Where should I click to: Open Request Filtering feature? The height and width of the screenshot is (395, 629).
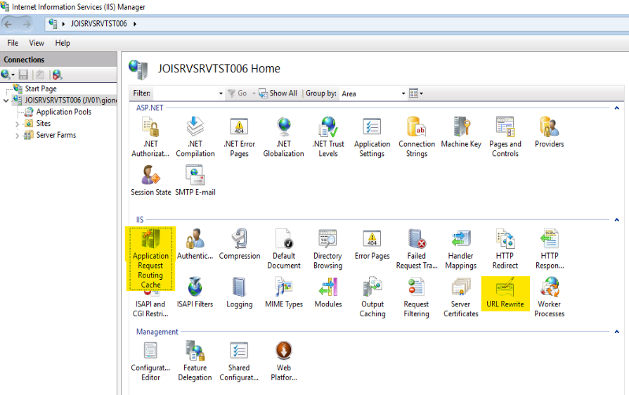pyautogui.click(x=416, y=297)
